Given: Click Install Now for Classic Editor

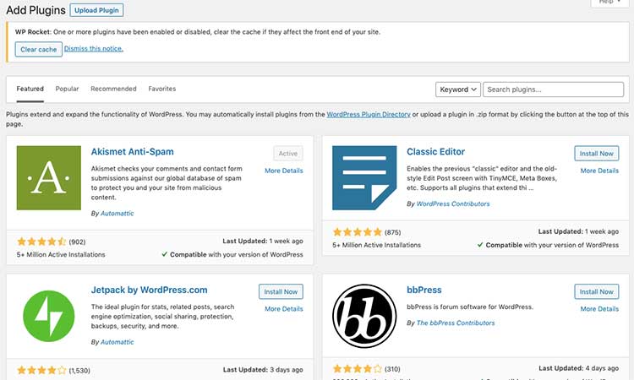Looking at the screenshot, I should (x=597, y=154).
